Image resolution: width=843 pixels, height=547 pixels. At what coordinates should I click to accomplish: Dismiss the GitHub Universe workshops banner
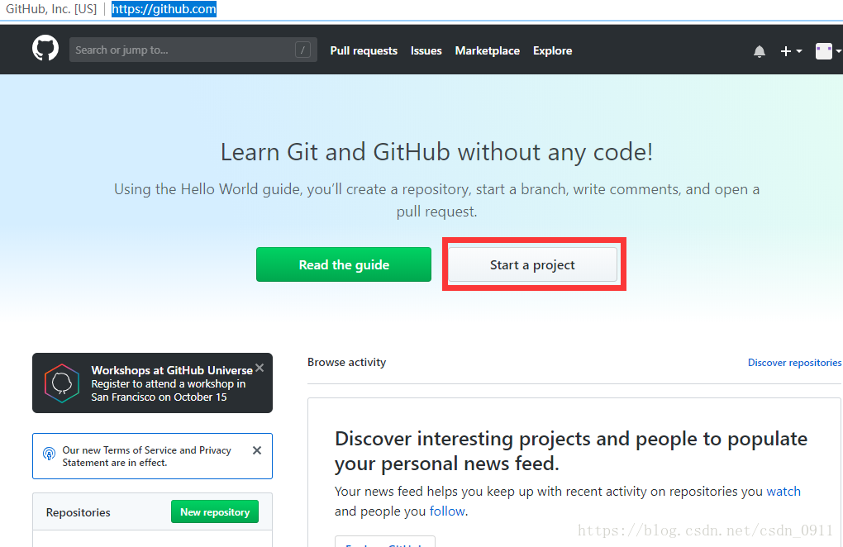pos(260,368)
